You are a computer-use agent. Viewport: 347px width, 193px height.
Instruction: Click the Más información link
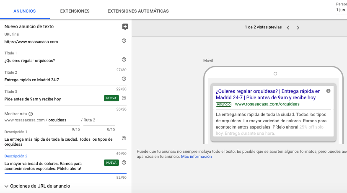[196, 157]
